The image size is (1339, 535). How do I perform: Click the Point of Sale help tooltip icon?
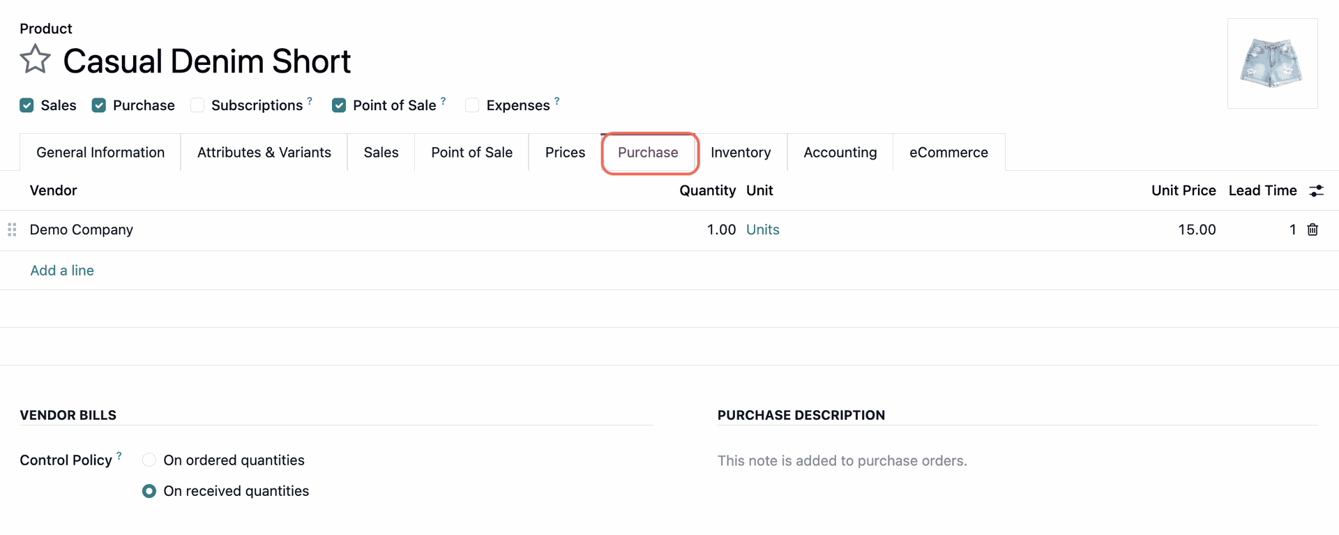click(443, 101)
